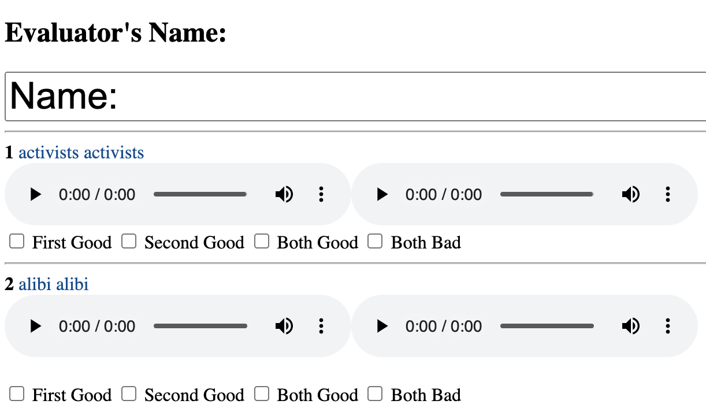Viewport: 706px width, 408px height.
Task: Mute second activists audio player
Action: click(630, 195)
